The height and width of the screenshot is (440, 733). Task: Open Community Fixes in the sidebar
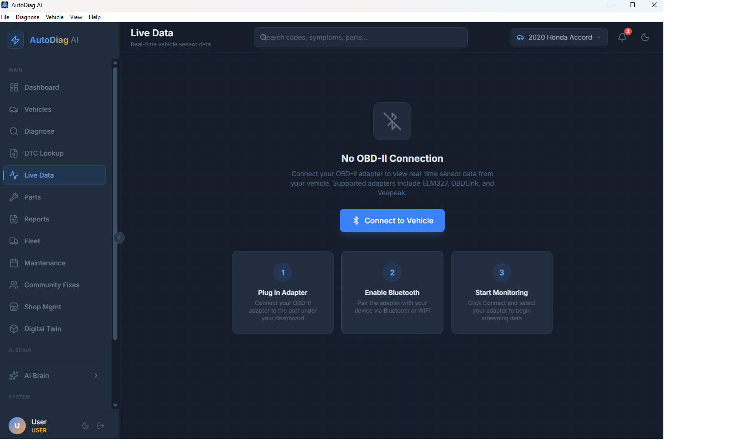52,285
